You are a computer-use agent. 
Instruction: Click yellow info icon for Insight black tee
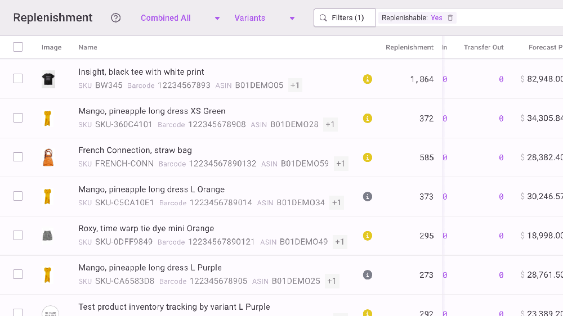(368, 79)
